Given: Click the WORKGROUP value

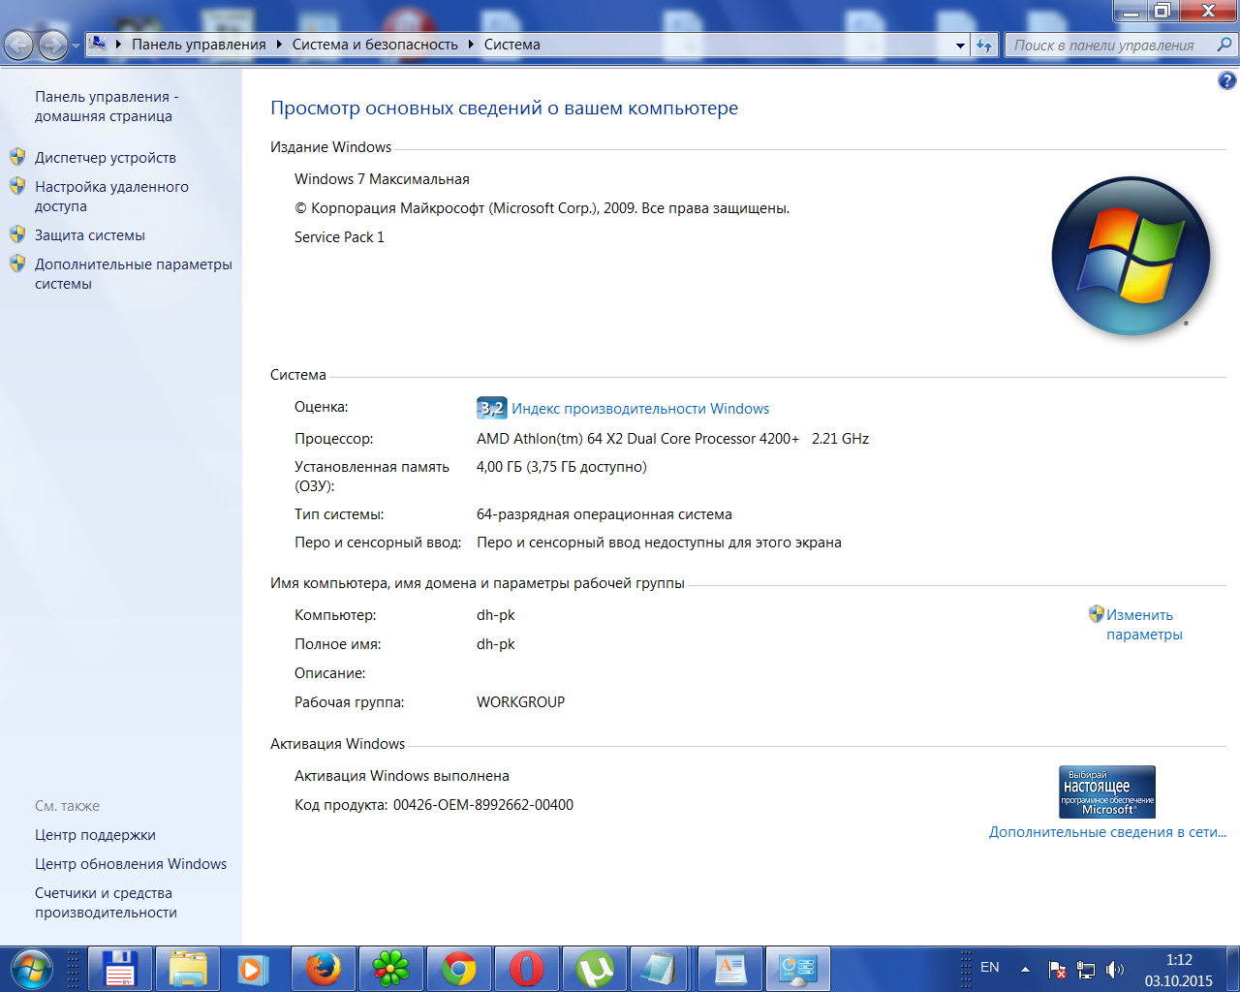Looking at the screenshot, I should [520, 702].
